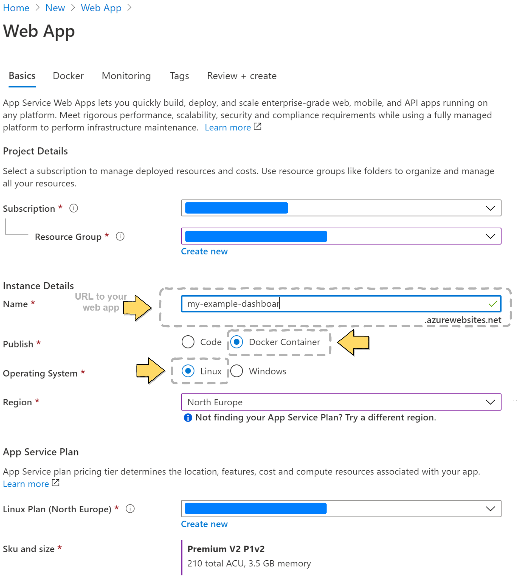Click the external link icon after Learn more

(x=257, y=126)
